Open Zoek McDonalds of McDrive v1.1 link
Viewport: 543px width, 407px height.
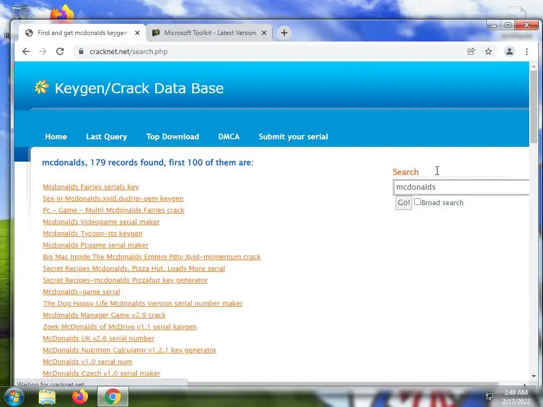click(119, 326)
